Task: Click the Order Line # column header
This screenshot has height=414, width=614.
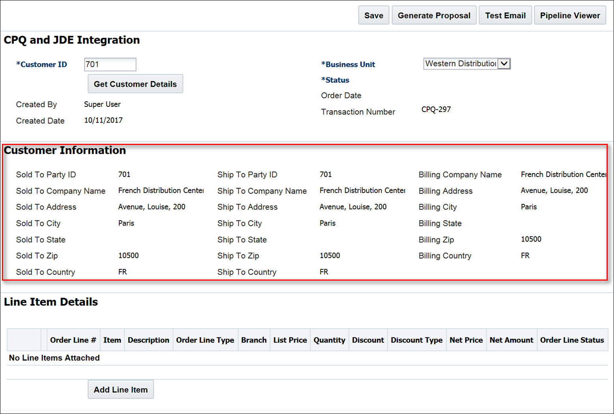Action: point(73,339)
